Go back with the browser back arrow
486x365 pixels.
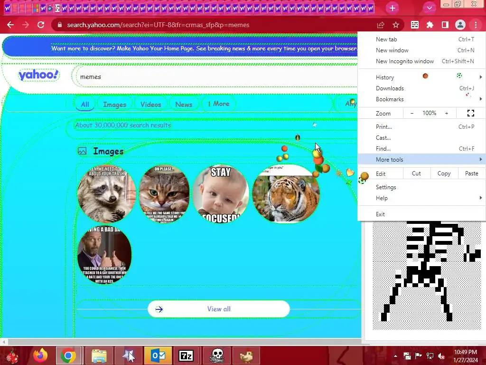(10, 25)
